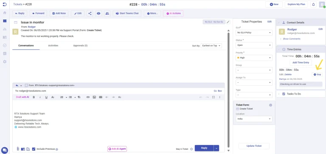Image resolution: width=326 pixels, height=154 pixels.
Task: Open the Reply button's dropdown arrow
Action: tap(216, 148)
